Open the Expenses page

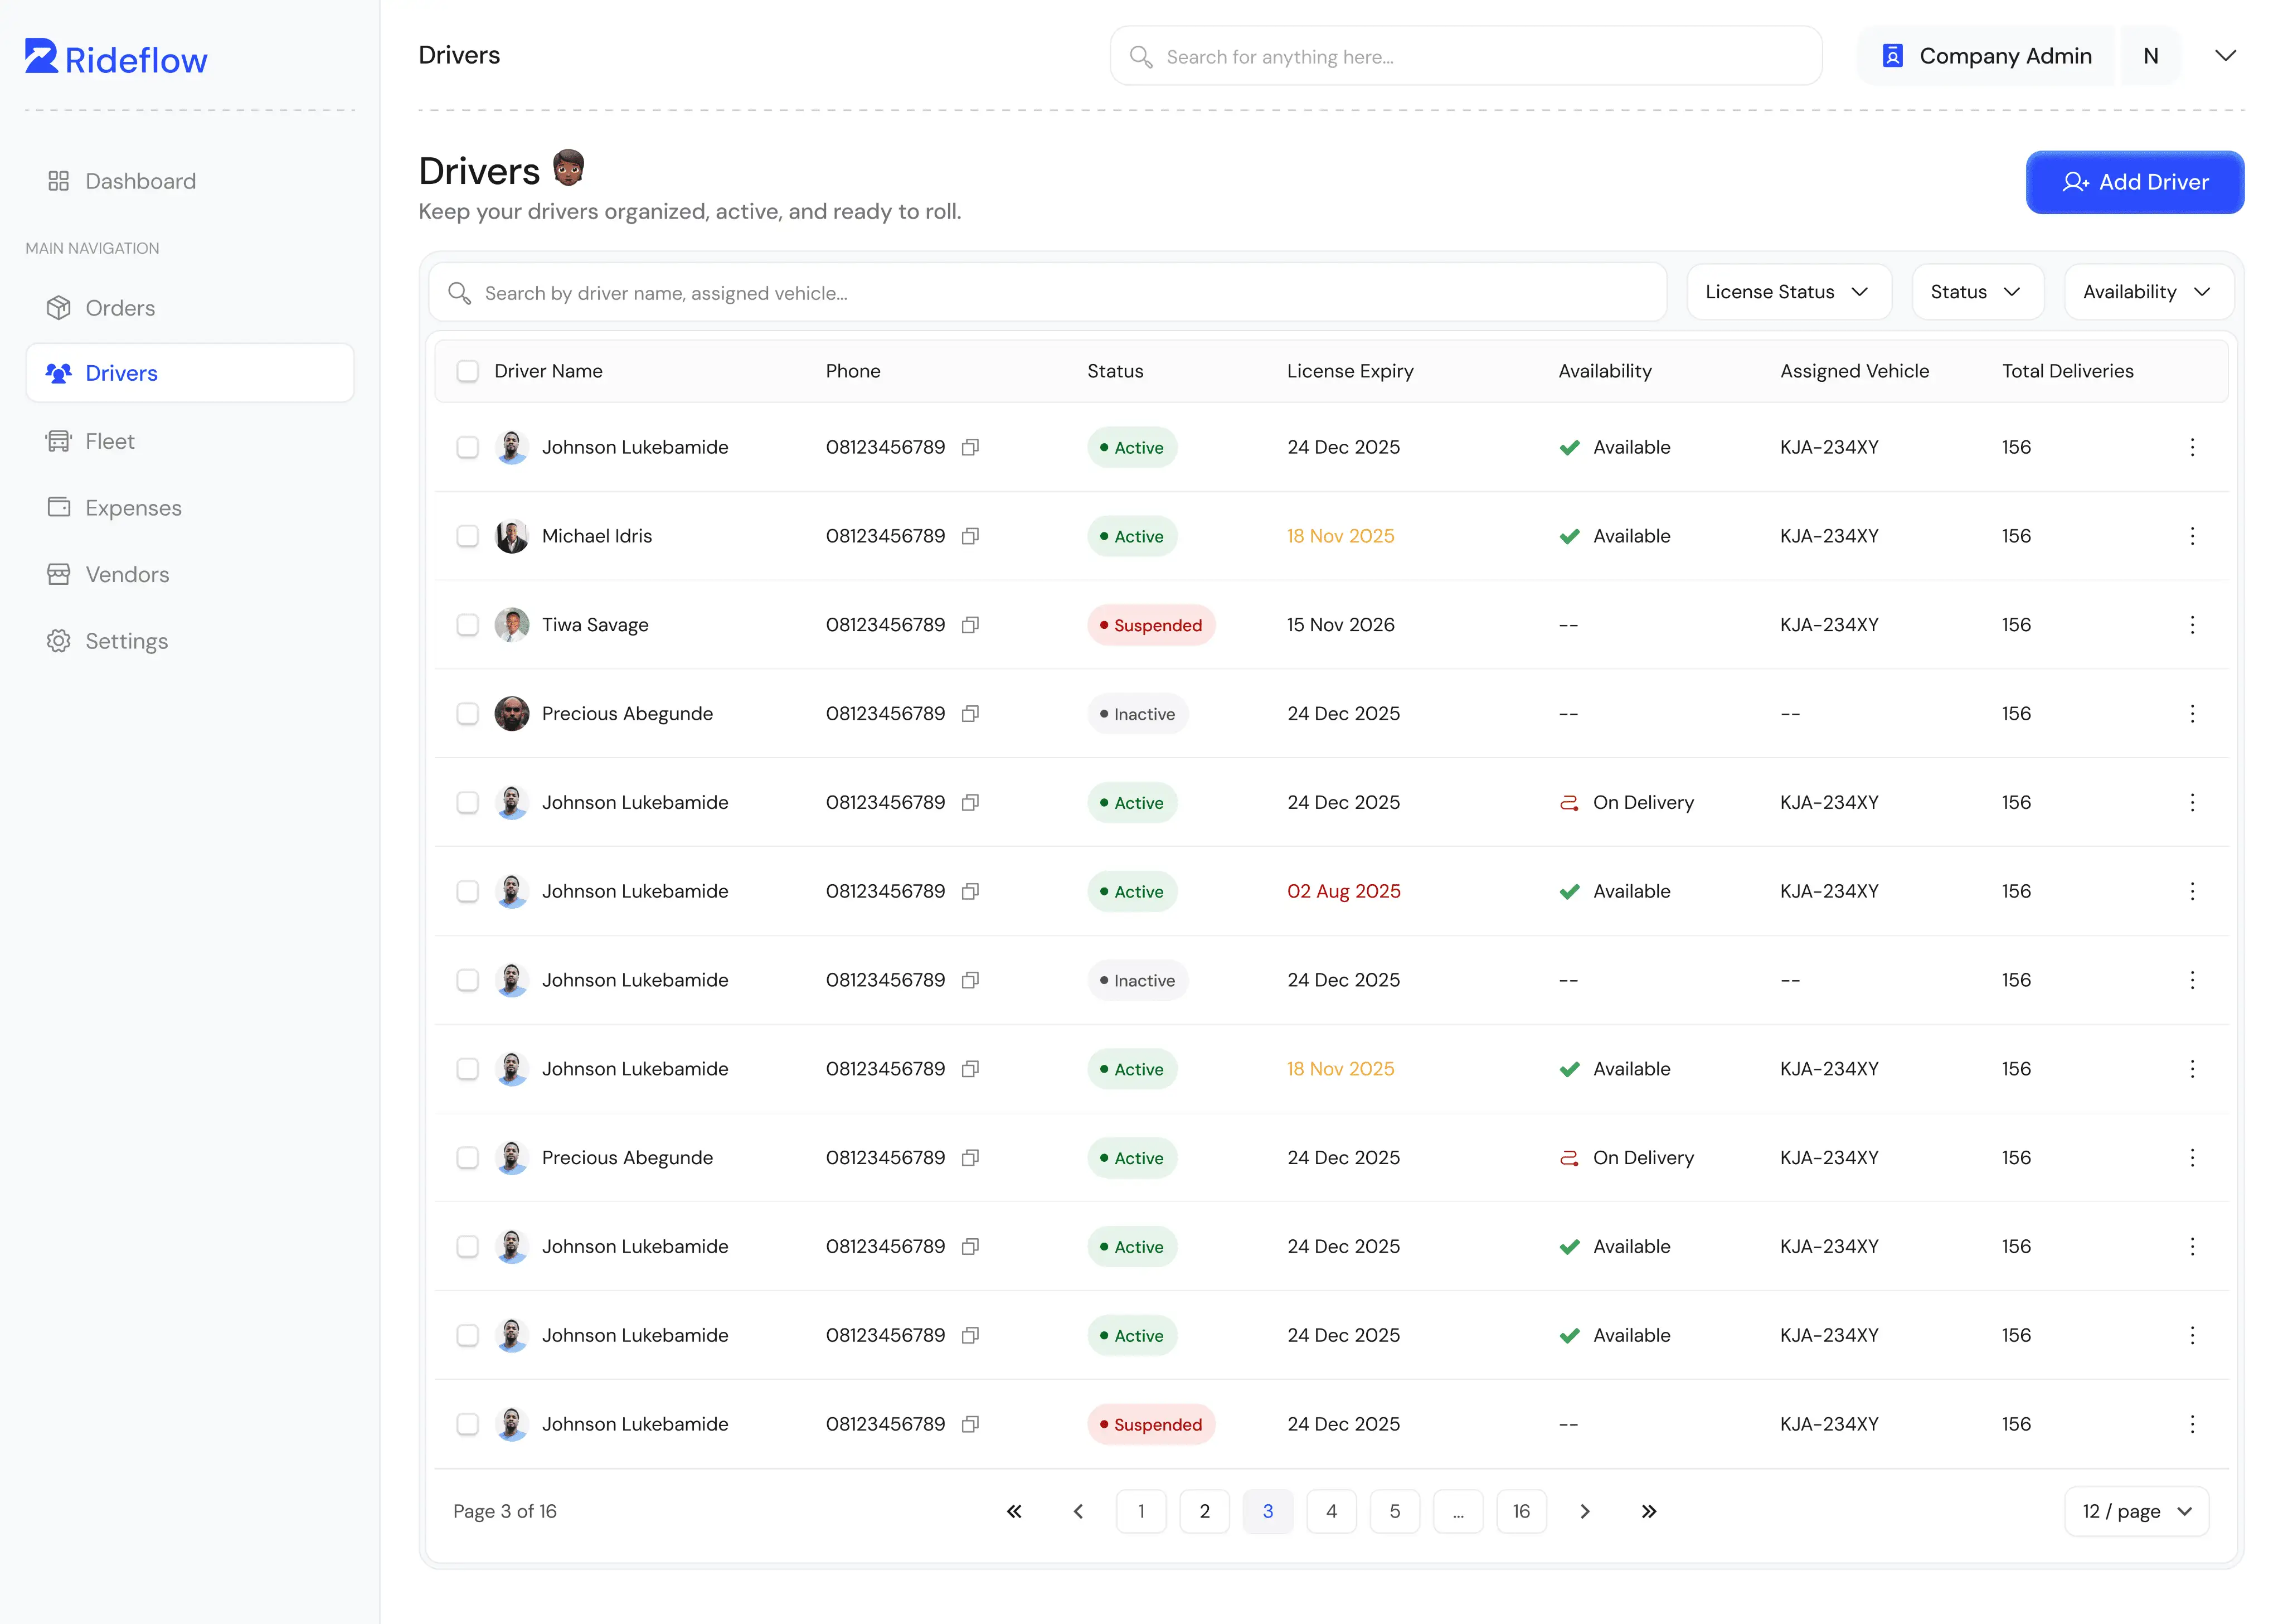pyautogui.click(x=133, y=508)
